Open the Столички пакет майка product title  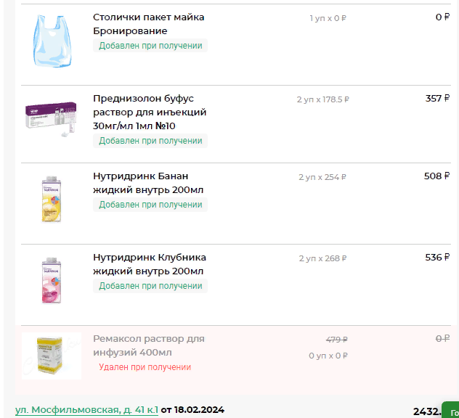pyautogui.click(x=149, y=24)
